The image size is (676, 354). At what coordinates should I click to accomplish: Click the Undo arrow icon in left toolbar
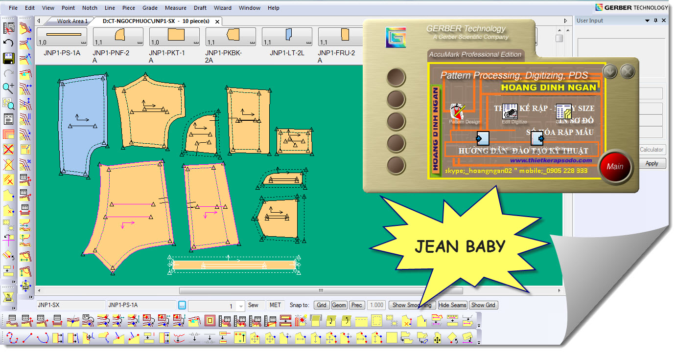coord(8,43)
